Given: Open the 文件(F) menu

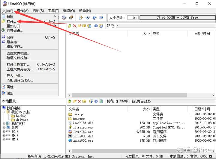Looking at the screenshot, I should (x=8, y=11).
